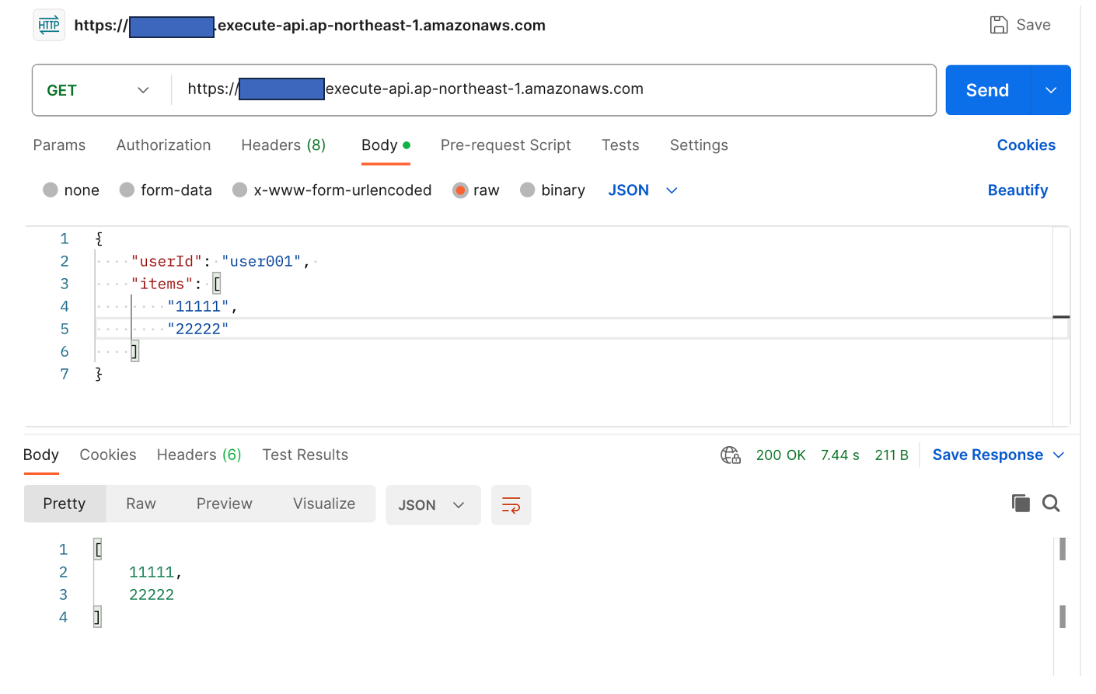
Task: Click the network globe icon
Action: point(730,455)
